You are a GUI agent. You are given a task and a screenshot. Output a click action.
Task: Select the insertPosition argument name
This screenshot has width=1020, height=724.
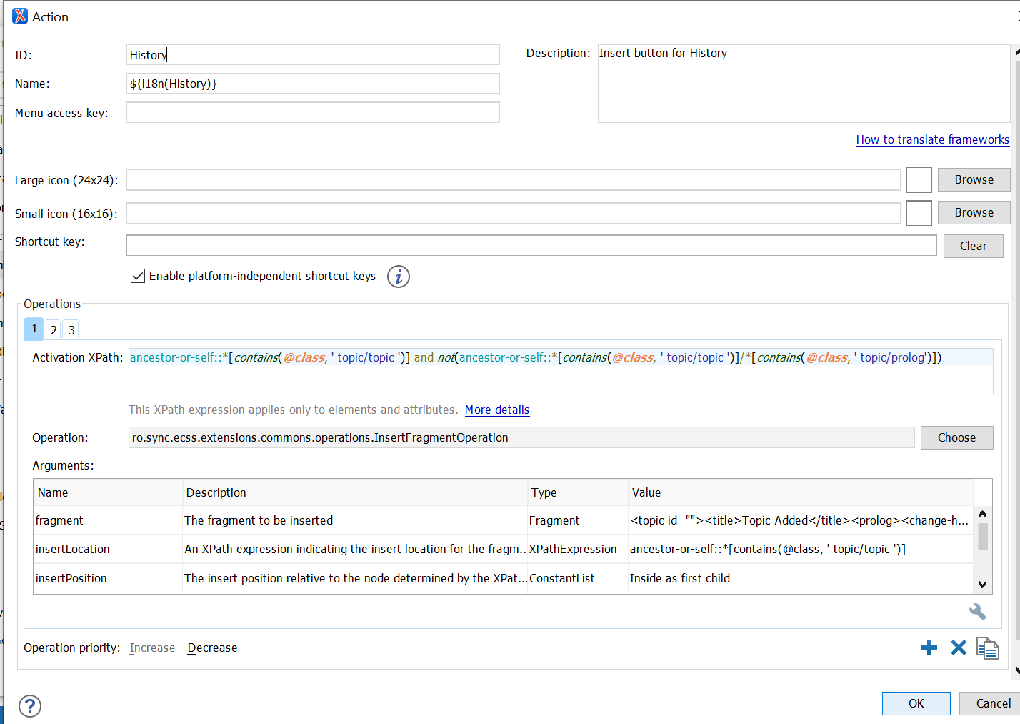(x=71, y=578)
